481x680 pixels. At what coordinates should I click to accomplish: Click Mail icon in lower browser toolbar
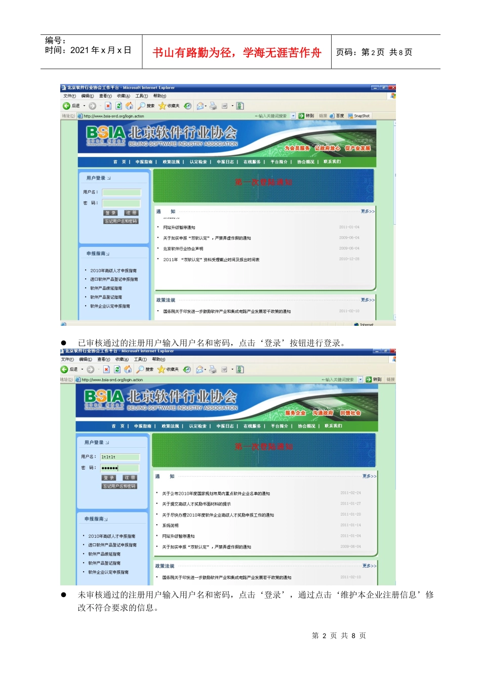point(199,369)
